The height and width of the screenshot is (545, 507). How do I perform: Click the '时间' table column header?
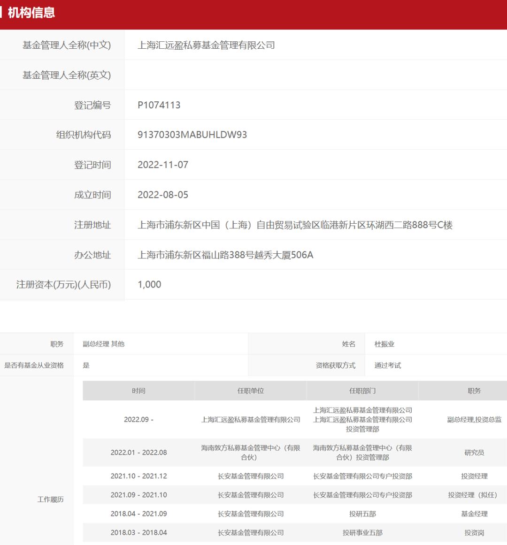(138, 391)
